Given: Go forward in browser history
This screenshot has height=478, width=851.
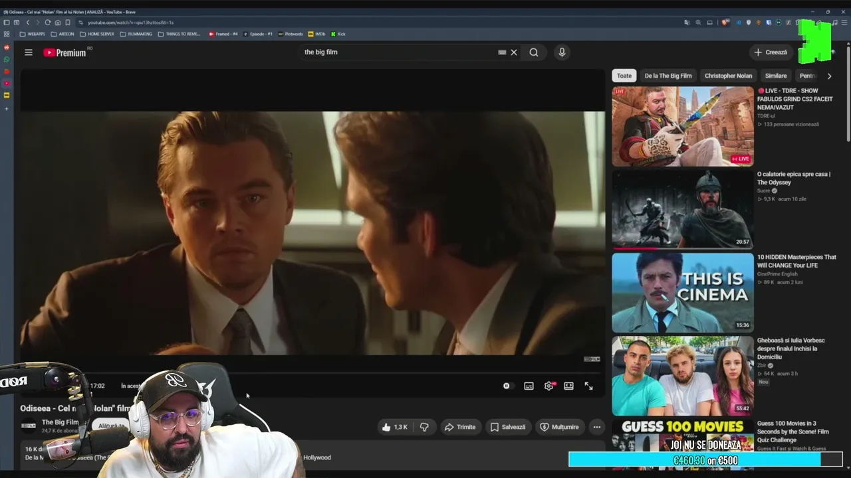Looking at the screenshot, I should 37,23.
